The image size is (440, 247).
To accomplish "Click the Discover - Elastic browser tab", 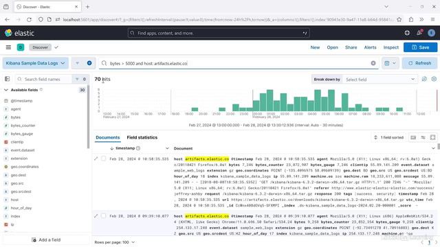I will tap(47, 7).
